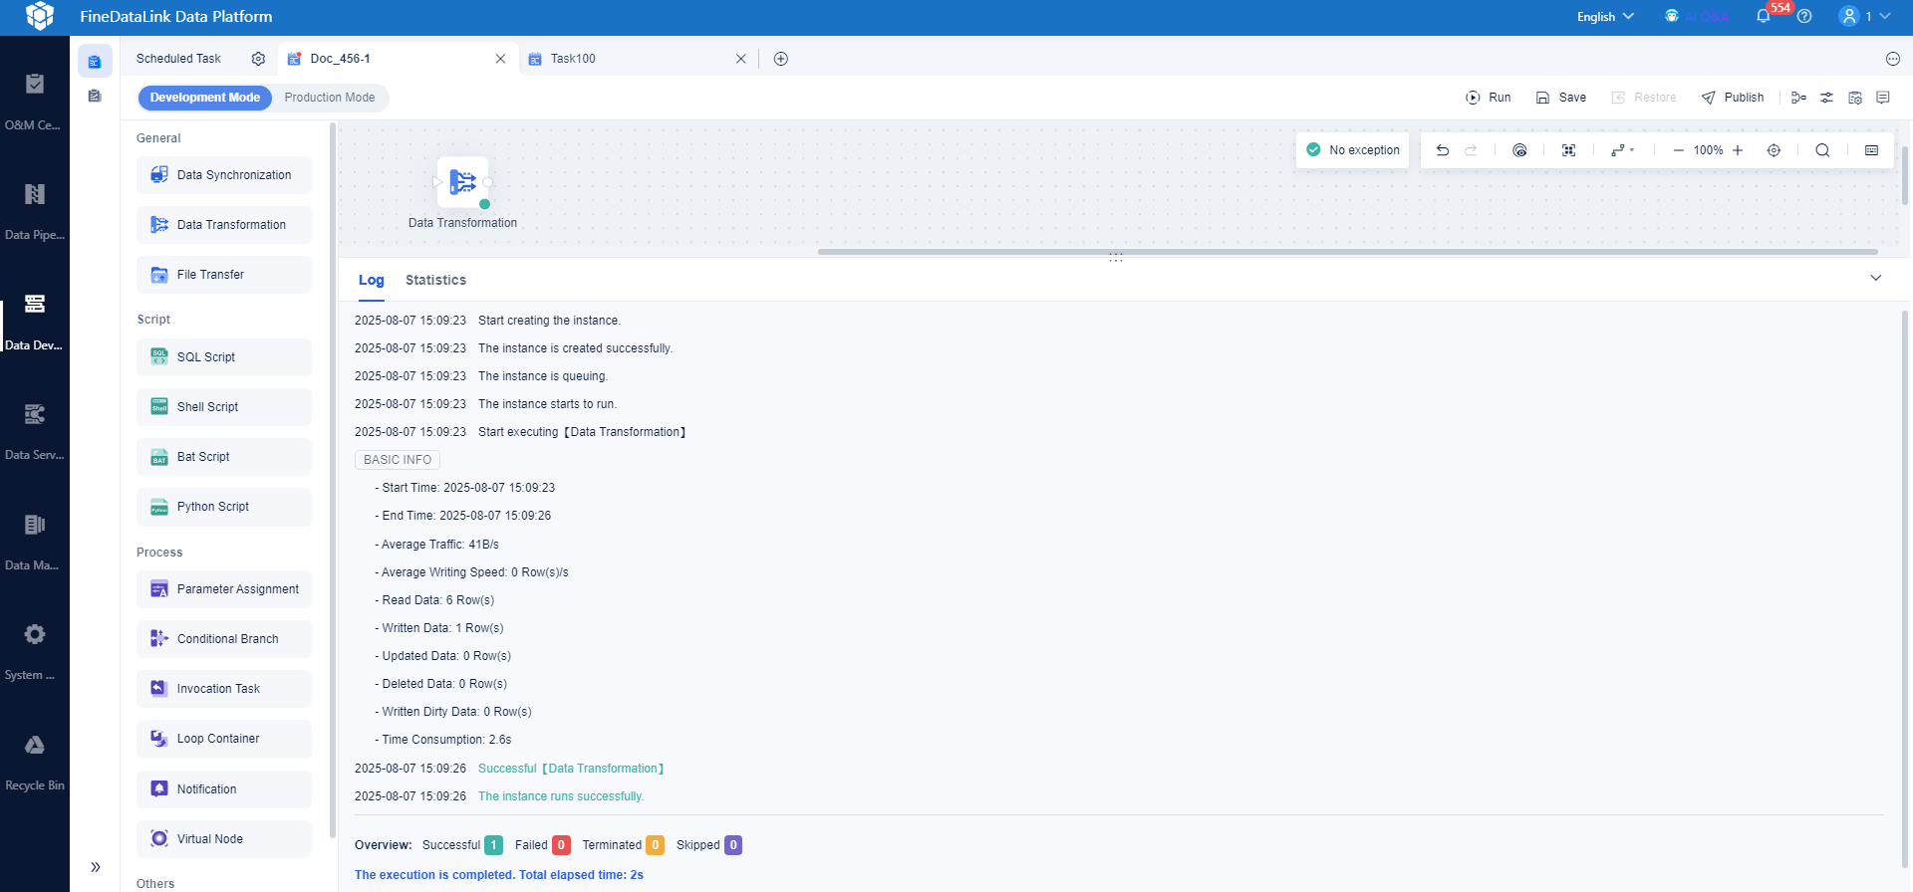Open the O&M Center sidebar section
The image size is (1913, 892).
tap(35, 101)
